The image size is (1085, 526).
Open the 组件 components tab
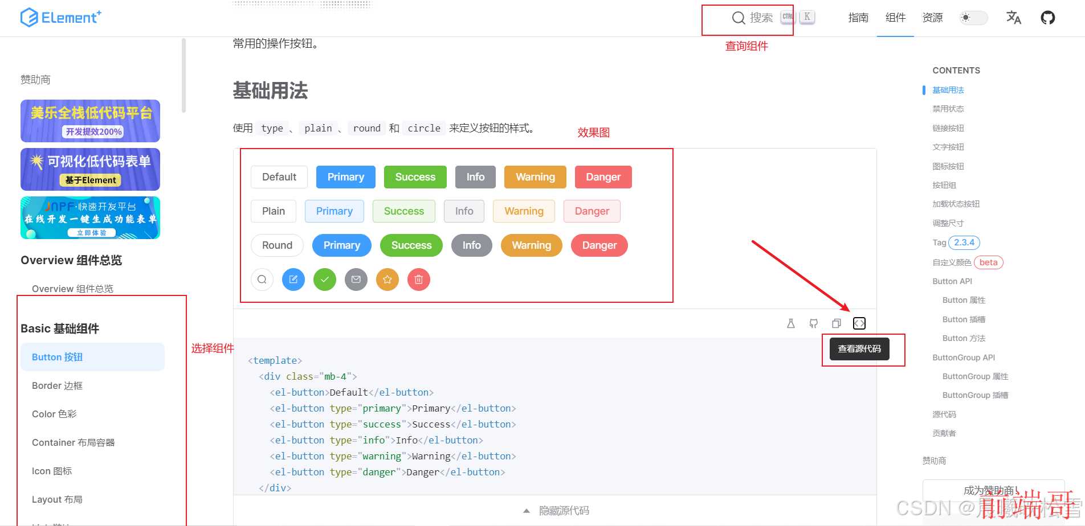click(x=895, y=18)
